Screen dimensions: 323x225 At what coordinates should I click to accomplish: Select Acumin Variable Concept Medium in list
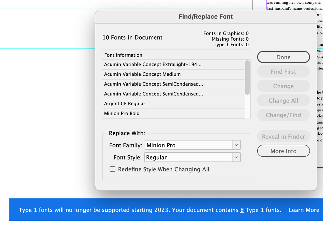pos(173,74)
